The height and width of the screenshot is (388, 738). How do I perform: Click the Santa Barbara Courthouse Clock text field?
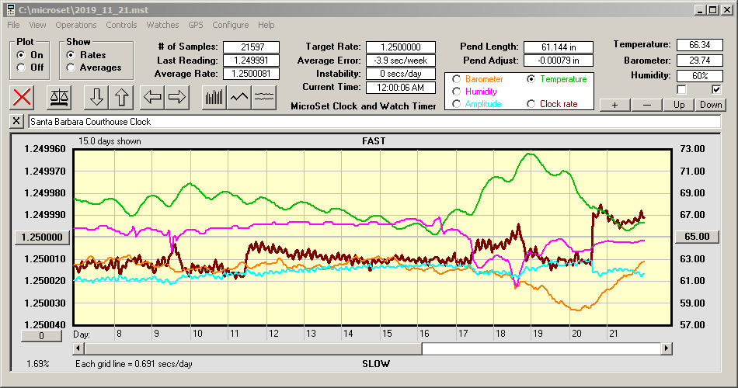pos(373,122)
